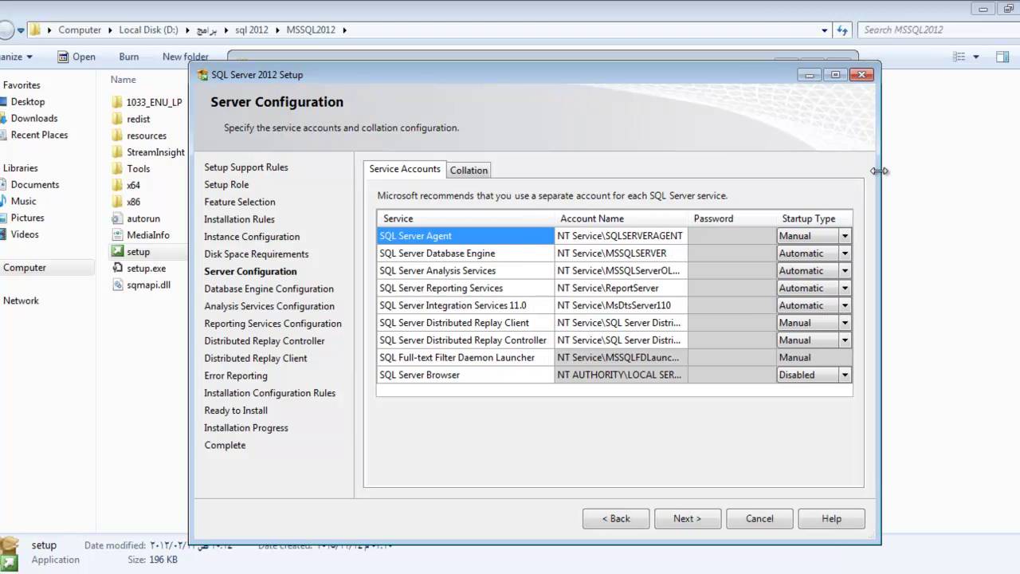
Task: Open SQL Server Reporting Services startup type dropdown
Action: pos(845,289)
